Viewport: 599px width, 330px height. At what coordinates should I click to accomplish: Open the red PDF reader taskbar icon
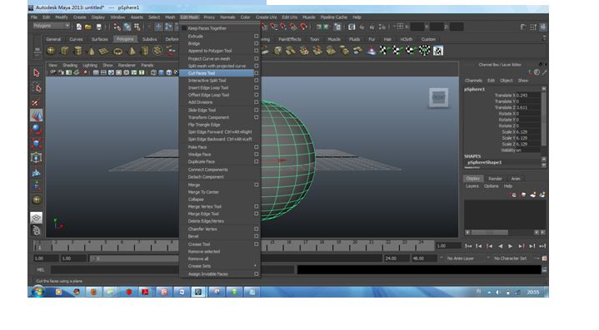click(145, 292)
